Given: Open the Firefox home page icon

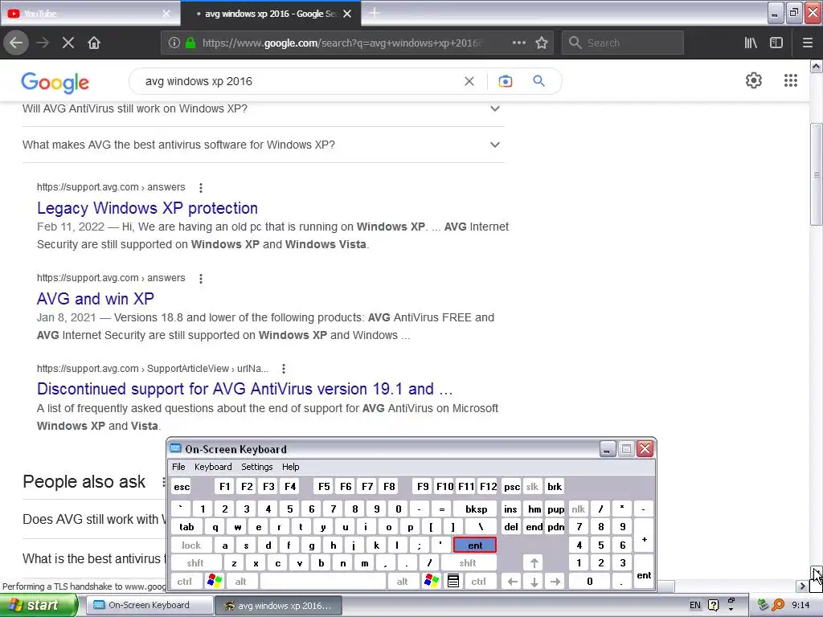Looking at the screenshot, I should [x=94, y=43].
